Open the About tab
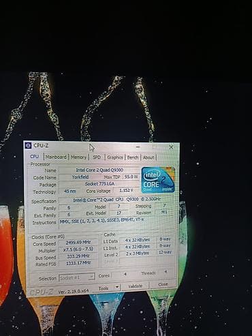 (x=148, y=157)
